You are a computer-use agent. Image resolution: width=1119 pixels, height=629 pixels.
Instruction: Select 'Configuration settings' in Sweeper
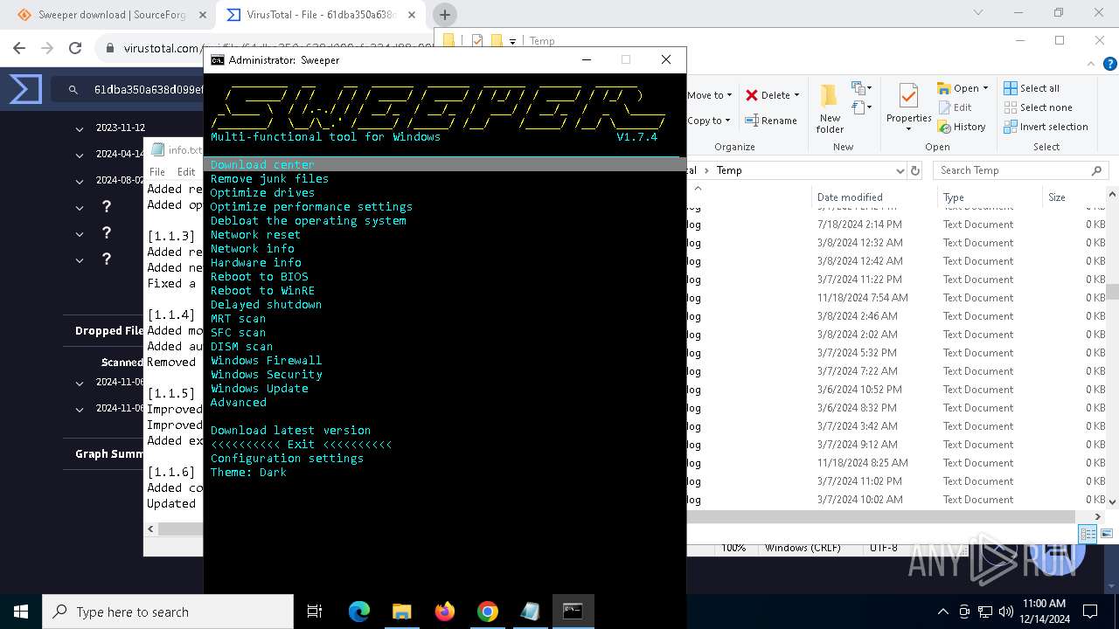tap(287, 458)
